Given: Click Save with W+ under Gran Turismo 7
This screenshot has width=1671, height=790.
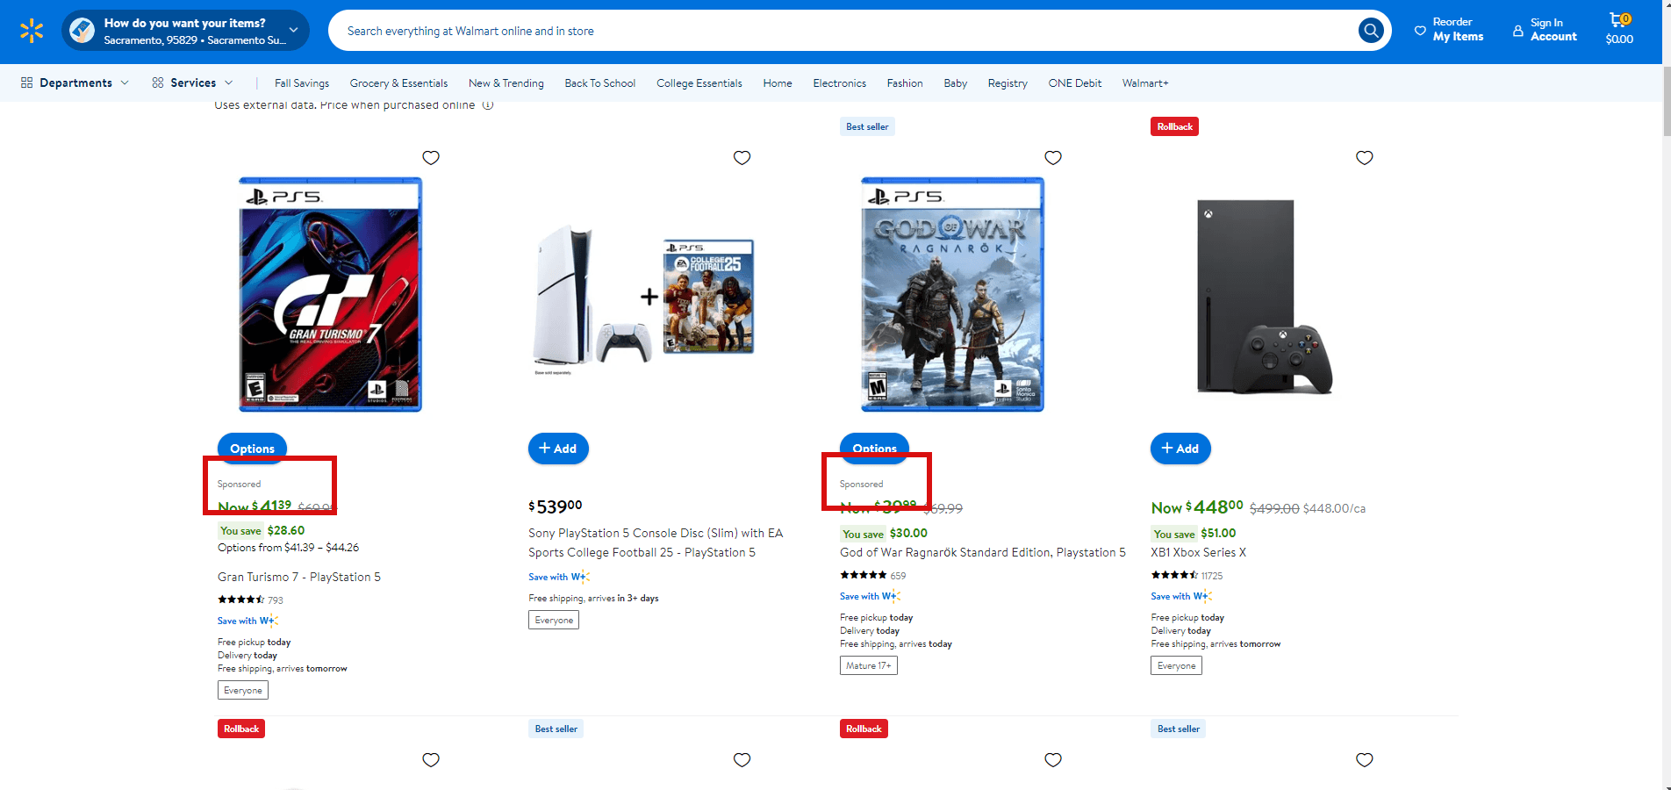Looking at the screenshot, I should click(x=248, y=621).
